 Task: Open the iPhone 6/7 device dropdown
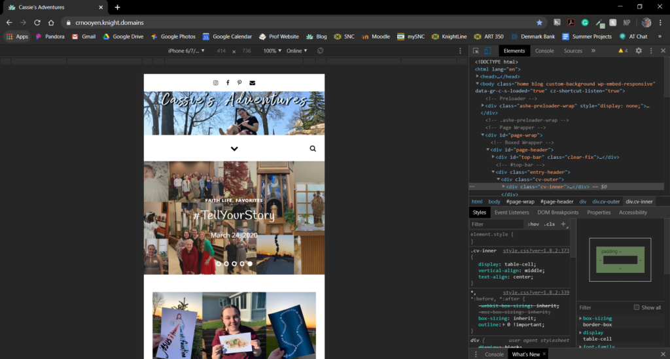pos(186,51)
